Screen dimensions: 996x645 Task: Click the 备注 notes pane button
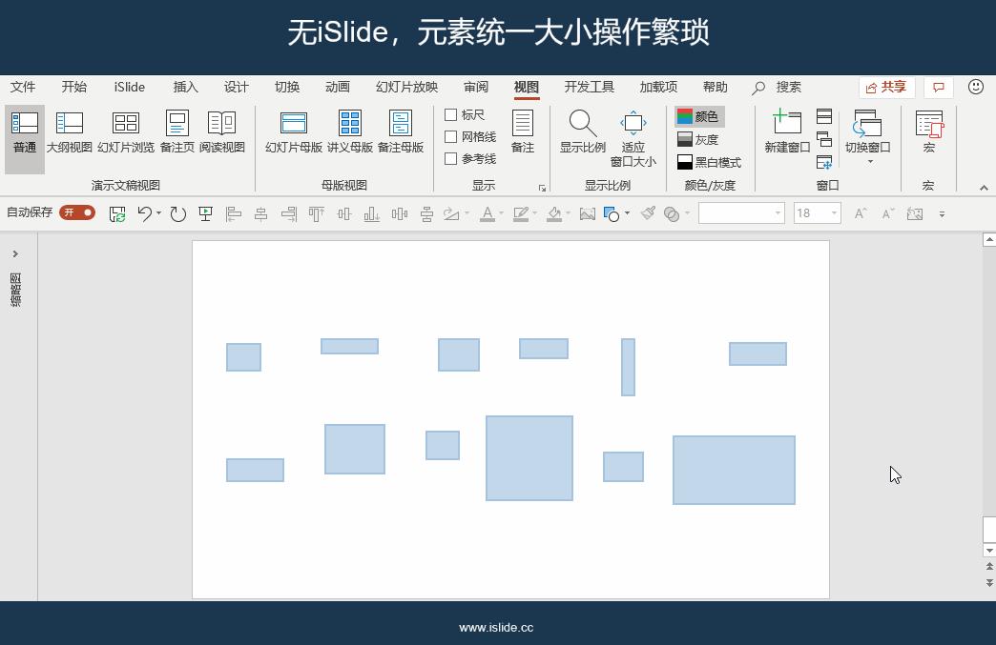coord(523,133)
